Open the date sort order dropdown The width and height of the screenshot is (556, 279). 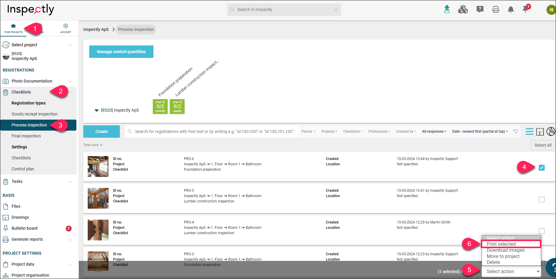(x=480, y=131)
